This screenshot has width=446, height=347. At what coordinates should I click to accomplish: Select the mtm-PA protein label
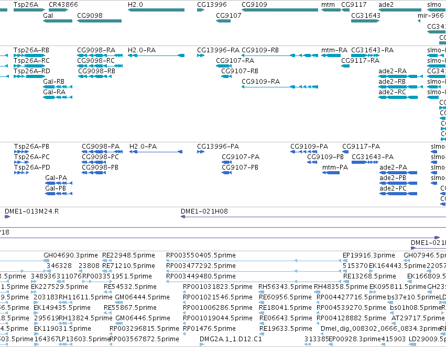[335, 167]
